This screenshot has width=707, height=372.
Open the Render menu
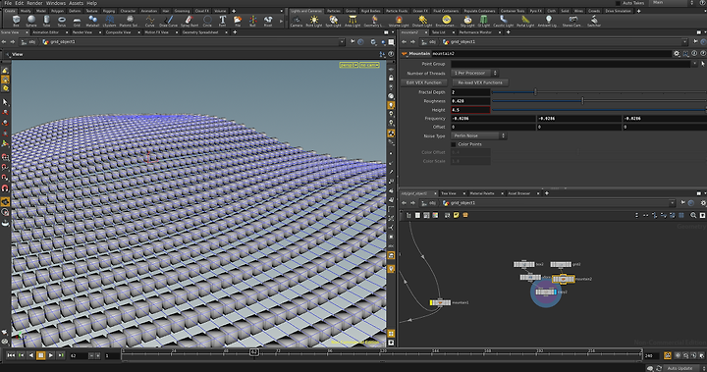pyautogui.click(x=34, y=3)
